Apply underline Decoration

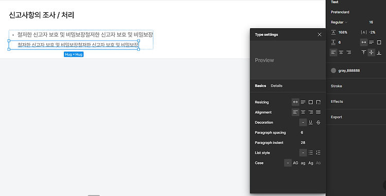click(x=311, y=122)
